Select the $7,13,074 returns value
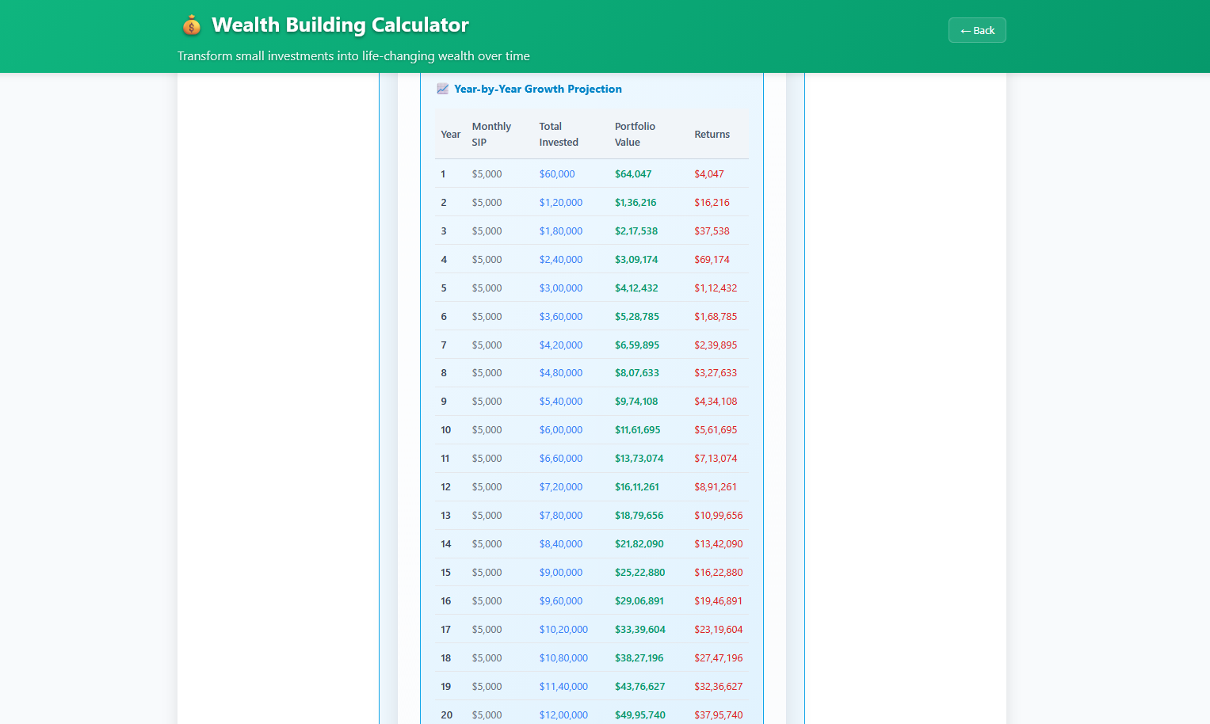This screenshot has width=1210, height=724. click(716, 458)
